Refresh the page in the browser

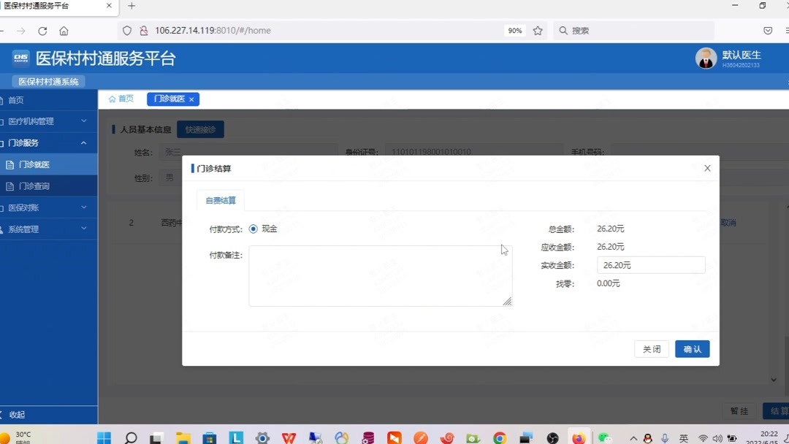click(x=43, y=30)
